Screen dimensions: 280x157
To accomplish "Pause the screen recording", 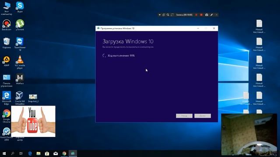I will pos(196,15).
